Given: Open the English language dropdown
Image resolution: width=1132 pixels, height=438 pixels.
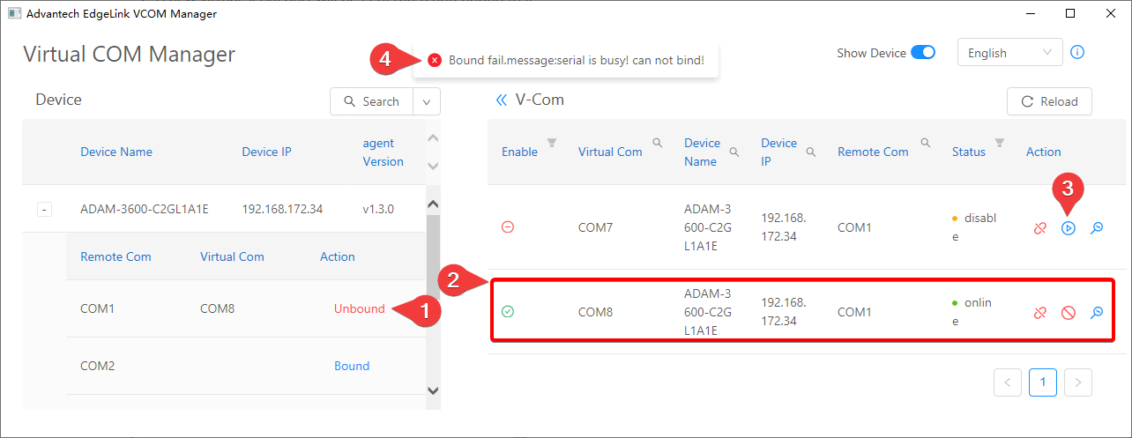Looking at the screenshot, I should (1009, 53).
